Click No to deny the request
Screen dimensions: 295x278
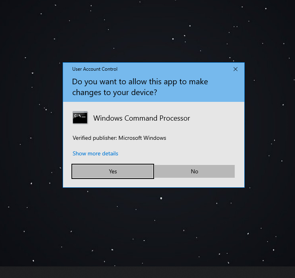194,171
